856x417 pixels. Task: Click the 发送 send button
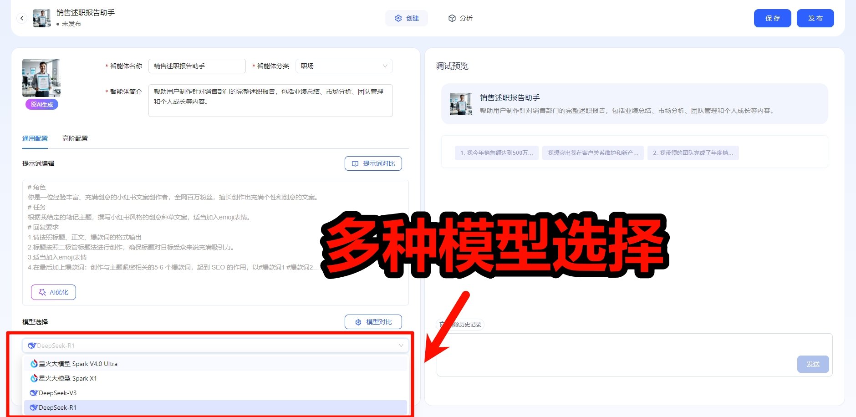tap(813, 364)
